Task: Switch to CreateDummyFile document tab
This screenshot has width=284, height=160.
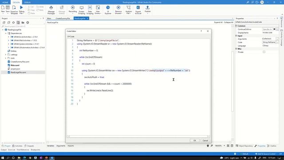Action: click(63, 19)
